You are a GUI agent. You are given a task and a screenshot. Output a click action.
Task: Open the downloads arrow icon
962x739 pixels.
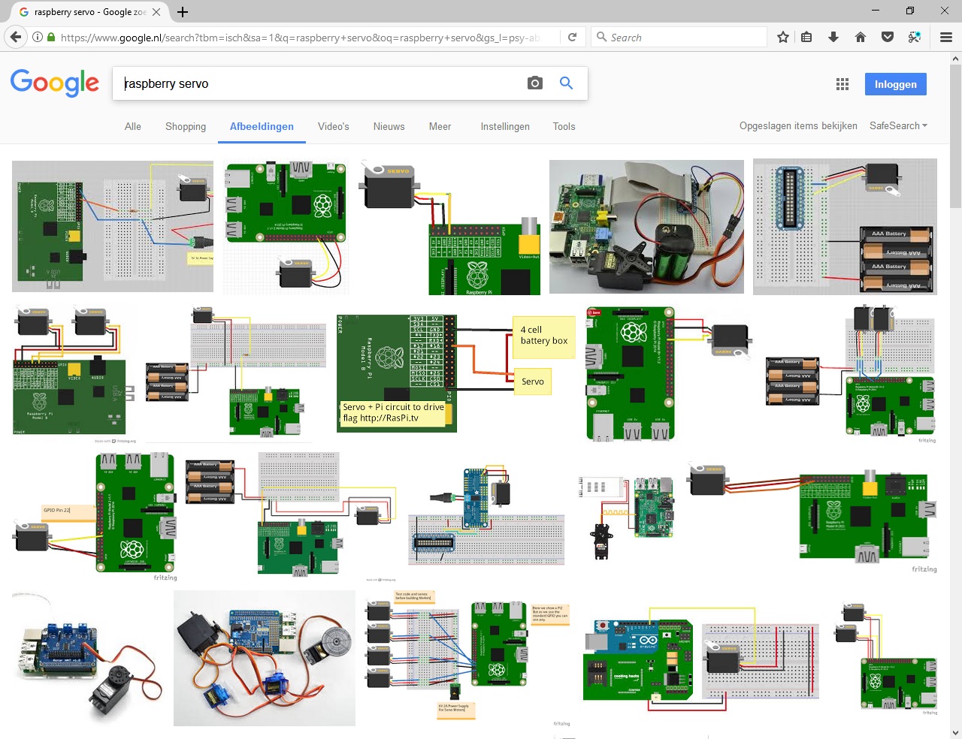click(833, 37)
